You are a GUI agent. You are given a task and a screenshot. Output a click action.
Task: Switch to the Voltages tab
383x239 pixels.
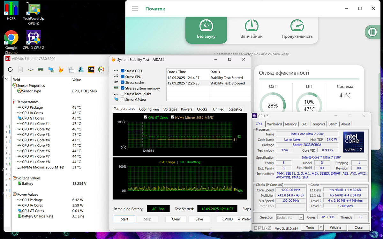[x=170, y=109]
